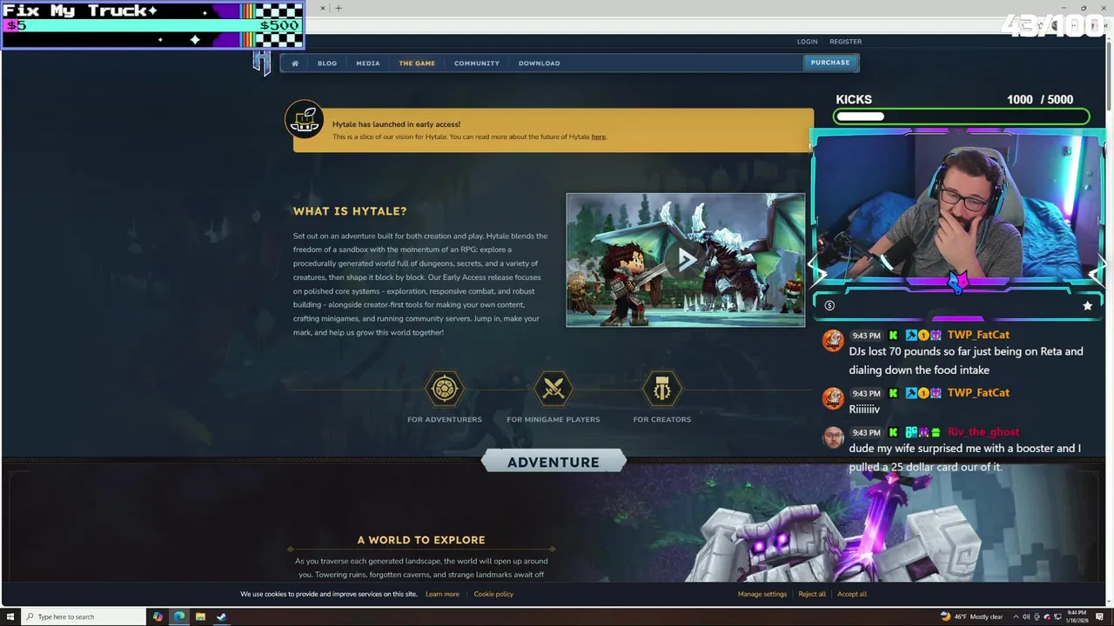The width and height of the screenshot is (1114, 626).
Task: Click TWP_FatCat username on the DJs message
Action: coord(978,335)
